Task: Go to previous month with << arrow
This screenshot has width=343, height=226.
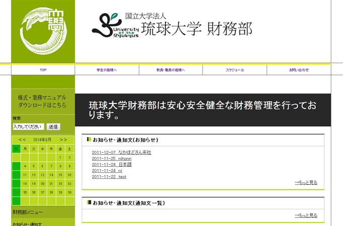Action: tap(22, 140)
